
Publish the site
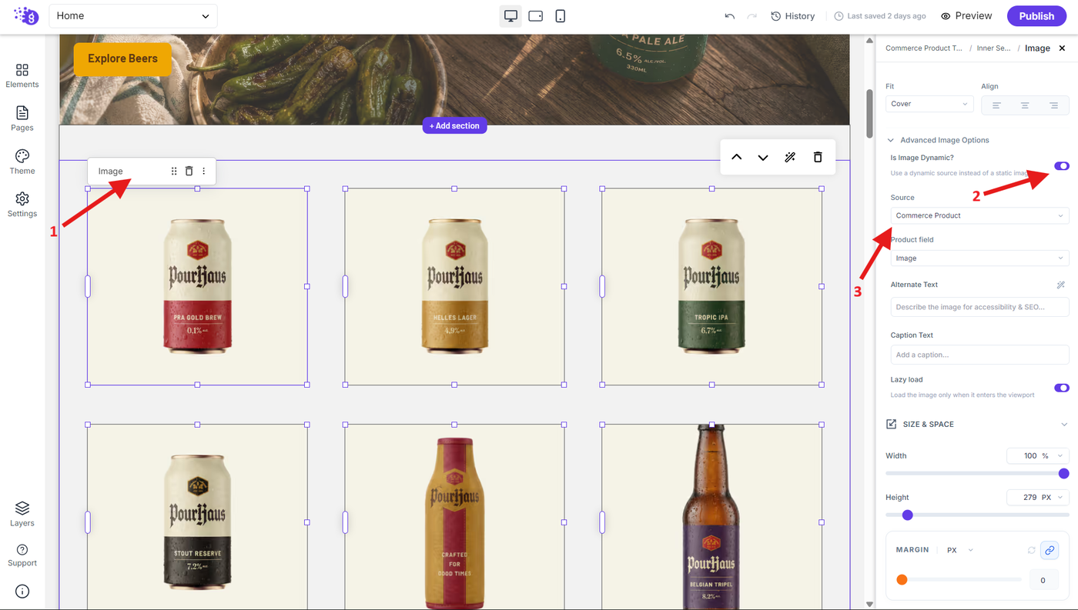click(x=1036, y=16)
